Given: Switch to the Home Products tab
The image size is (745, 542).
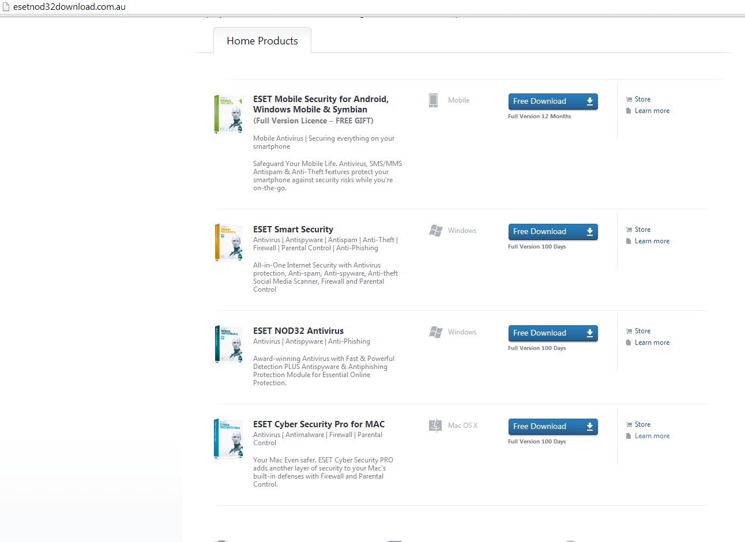Looking at the screenshot, I should pyautogui.click(x=262, y=40).
